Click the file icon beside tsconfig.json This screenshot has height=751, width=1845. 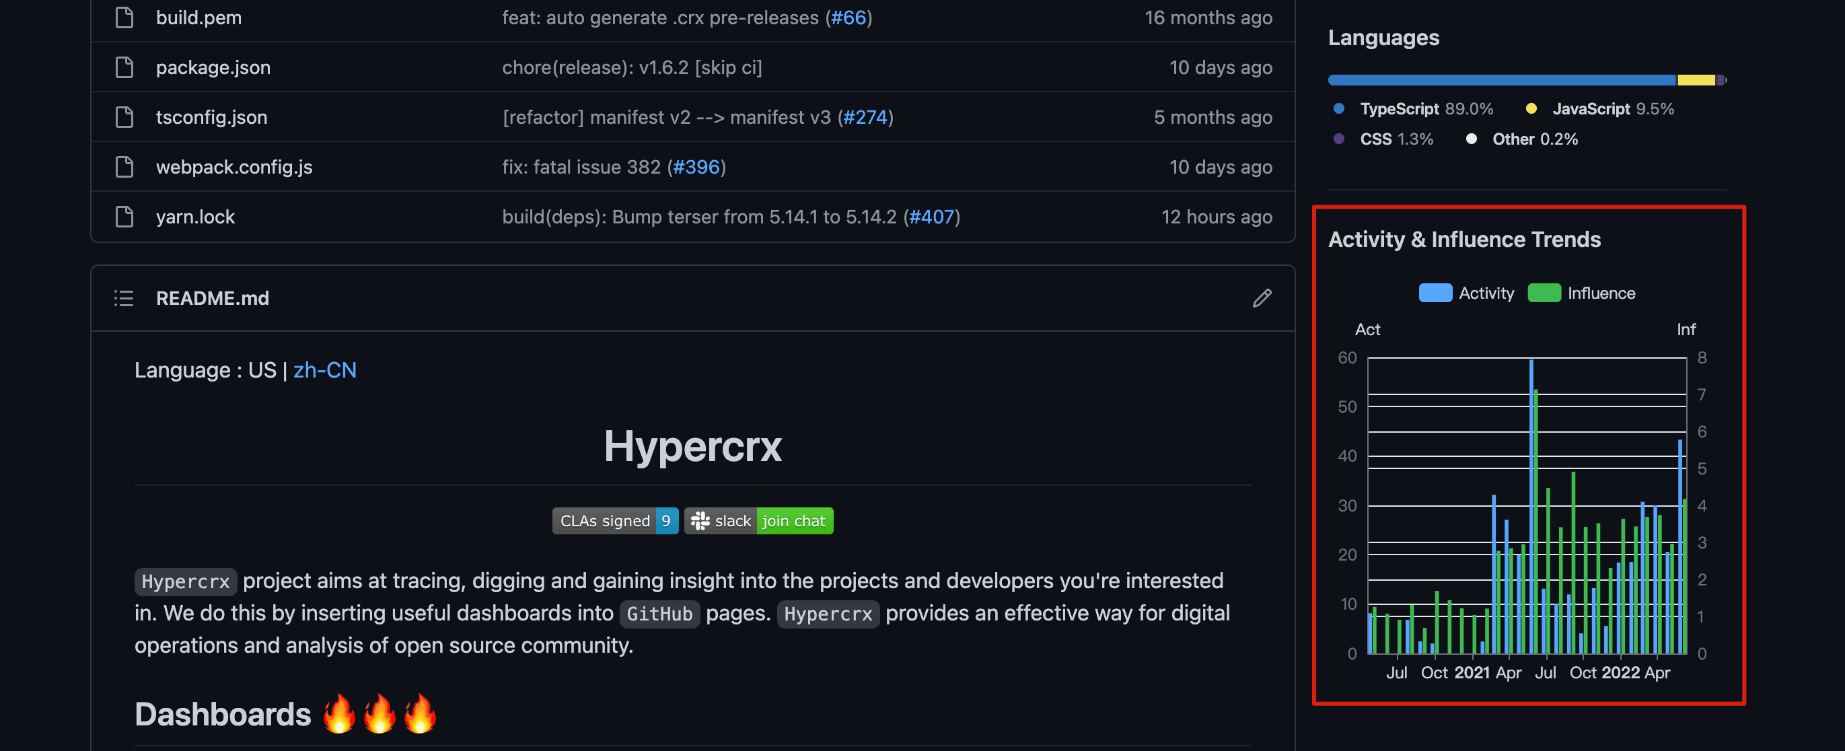[x=124, y=117]
